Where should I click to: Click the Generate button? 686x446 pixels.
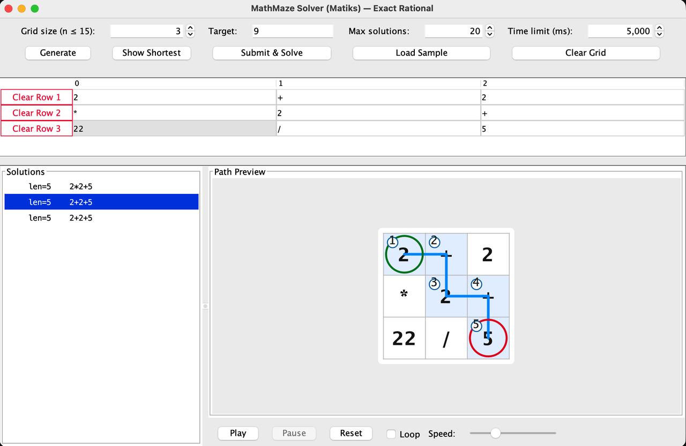click(58, 53)
